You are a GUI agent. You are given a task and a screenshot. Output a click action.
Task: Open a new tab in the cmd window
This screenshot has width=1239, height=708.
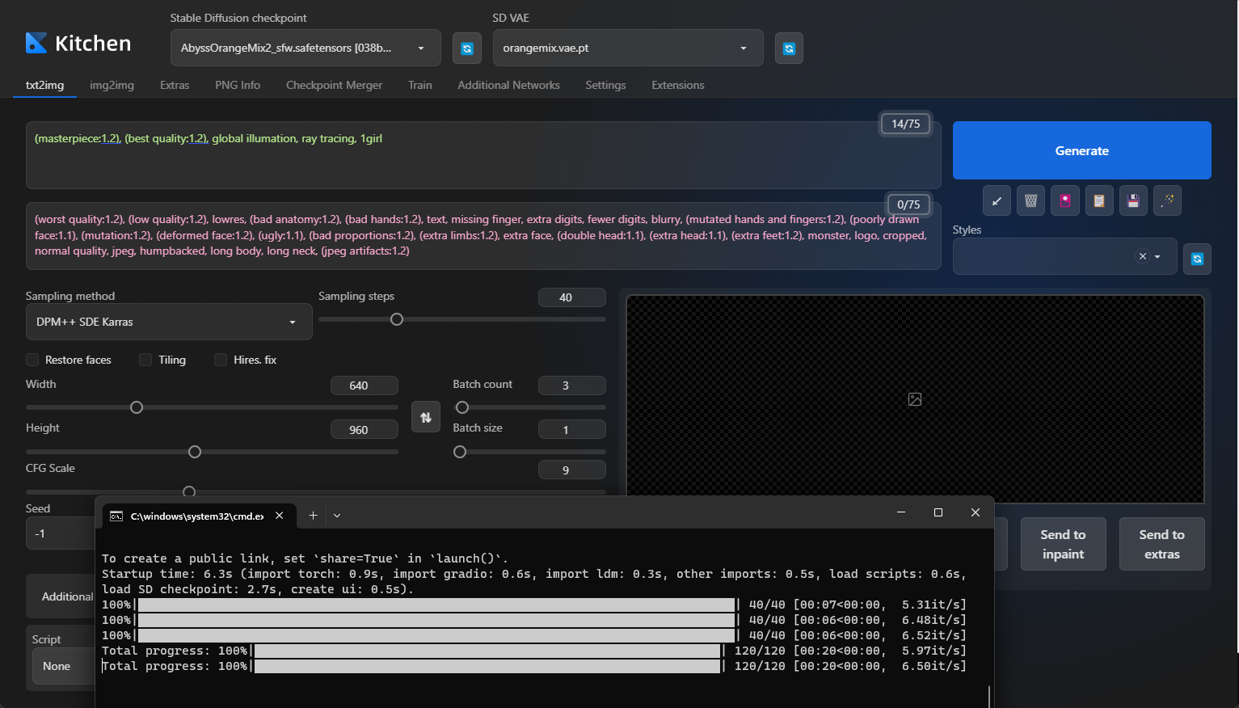tap(313, 515)
